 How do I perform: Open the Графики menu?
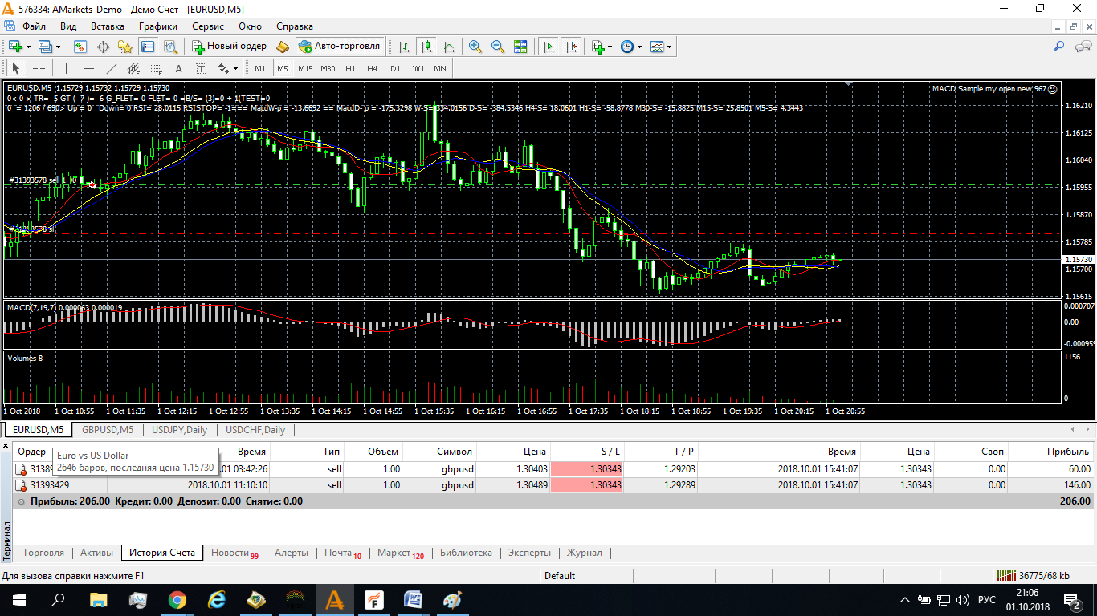(x=158, y=26)
